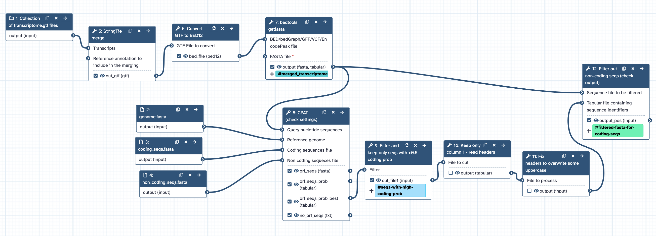
Task: Duplicate the genome.fasta input node
Action: coord(178,110)
